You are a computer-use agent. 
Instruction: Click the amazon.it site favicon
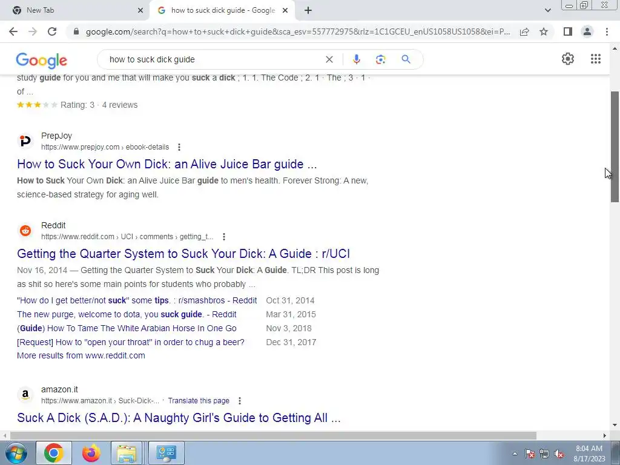[25, 395]
